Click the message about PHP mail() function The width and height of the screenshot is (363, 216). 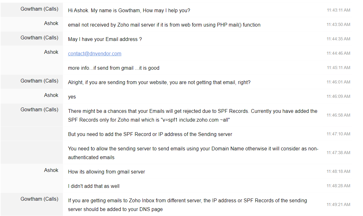coord(164,25)
